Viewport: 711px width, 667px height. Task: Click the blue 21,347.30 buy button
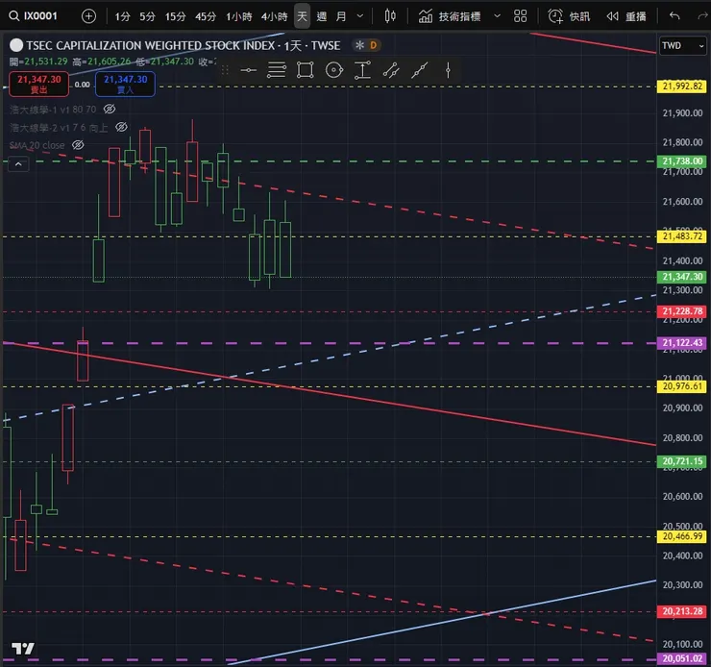[x=125, y=84]
